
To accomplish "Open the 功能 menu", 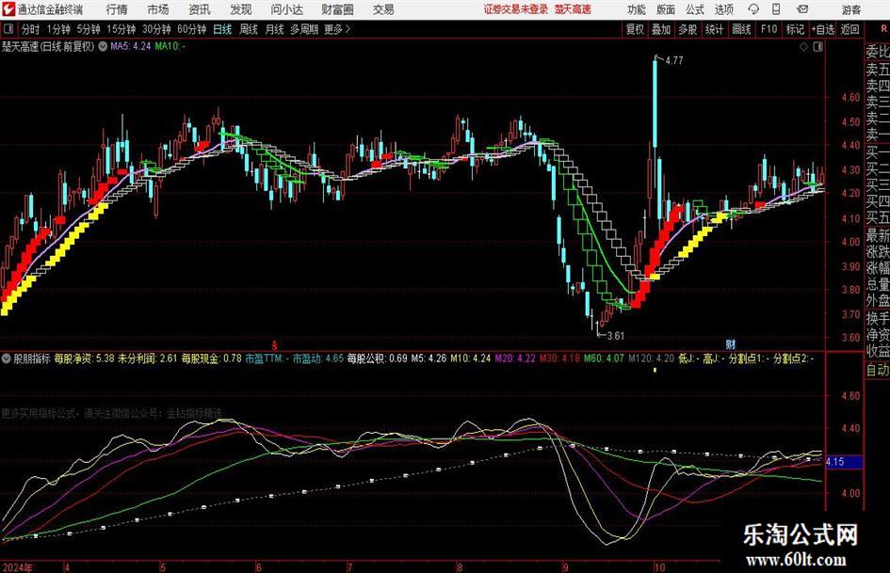I will [637, 9].
